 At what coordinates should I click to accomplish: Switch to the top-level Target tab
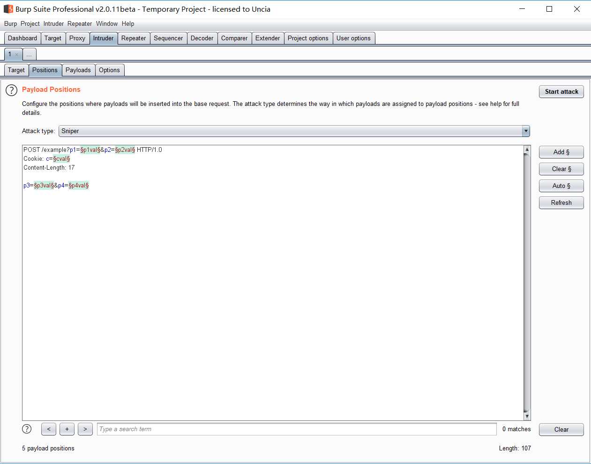[53, 38]
